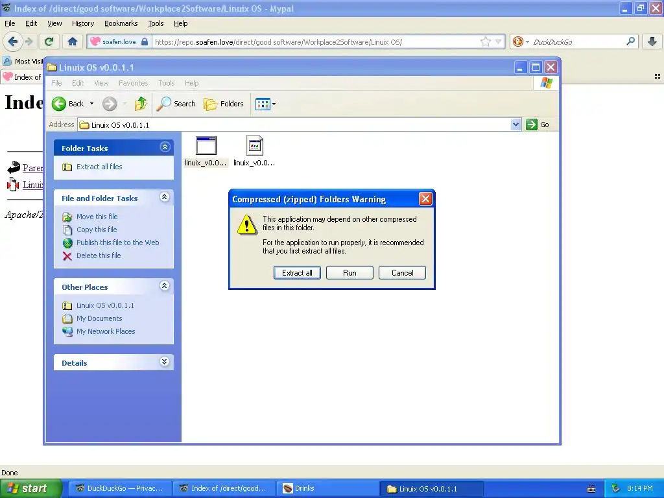The height and width of the screenshot is (498, 664).
Task: Open Explorer Help menu
Action: pos(191,83)
